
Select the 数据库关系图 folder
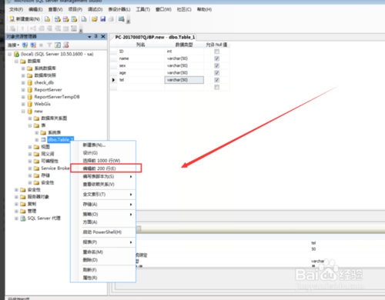[x=54, y=118]
